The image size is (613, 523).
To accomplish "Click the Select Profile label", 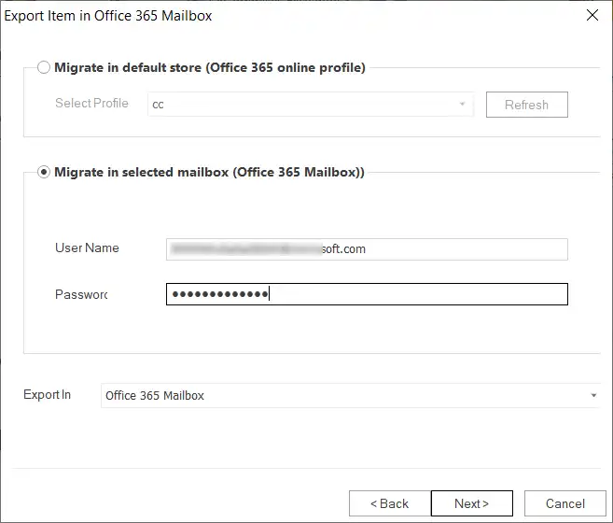I will 91,103.
